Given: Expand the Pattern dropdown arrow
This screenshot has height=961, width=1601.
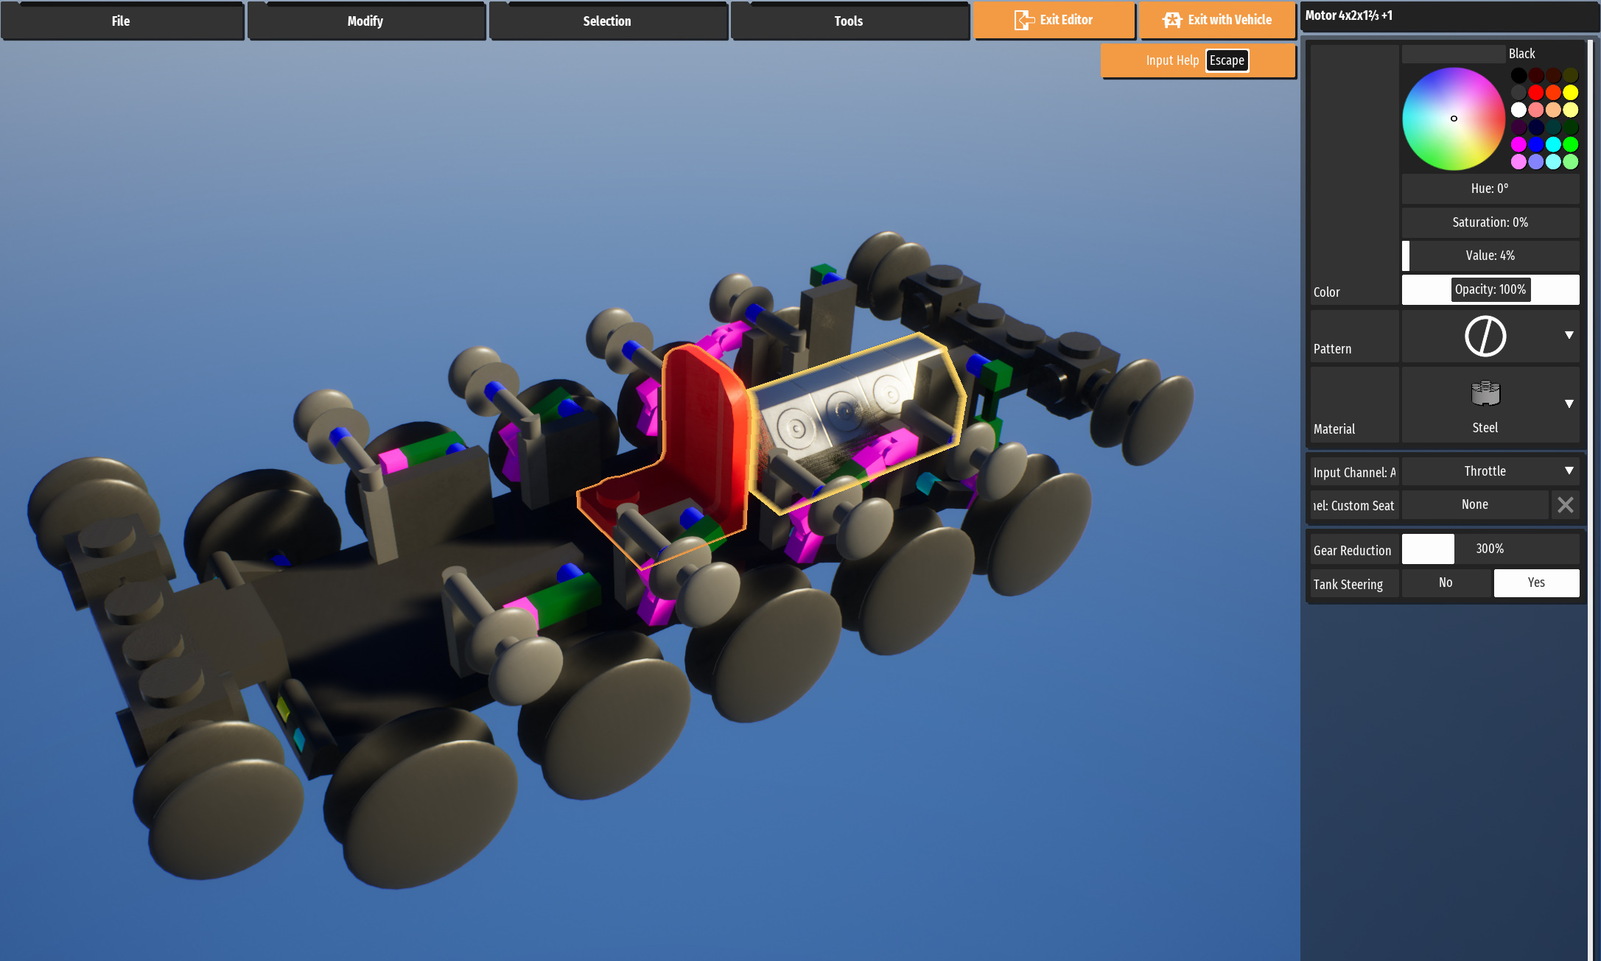Looking at the screenshot, I should tap(1569, 335).
